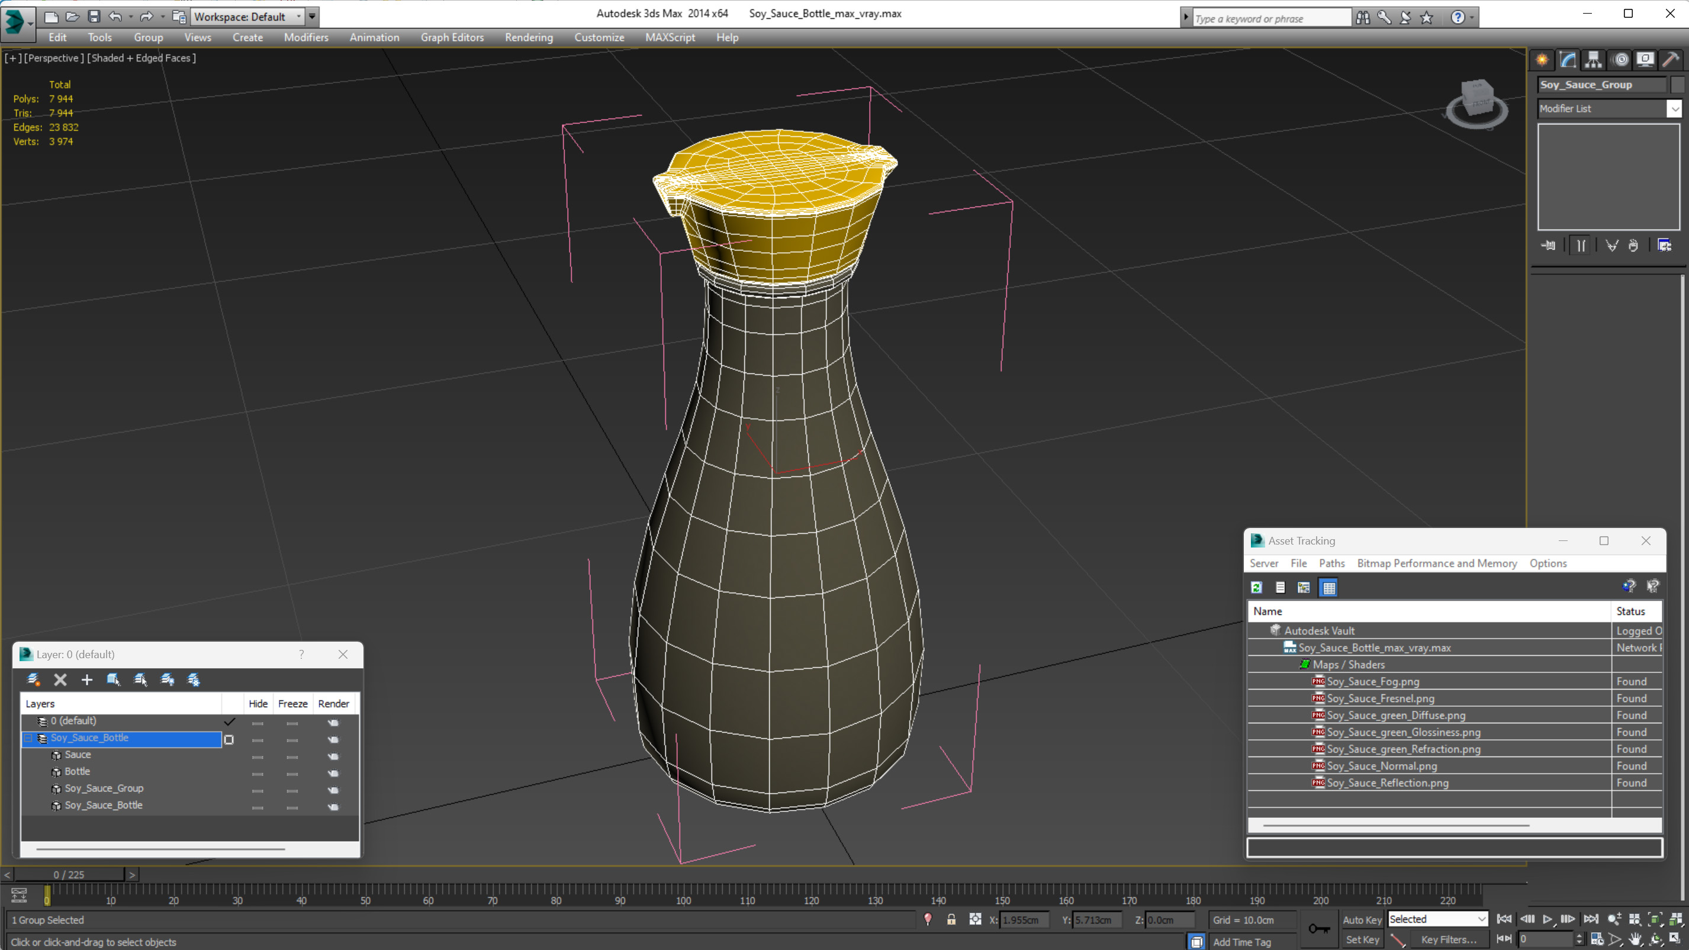Click the keyword search field
Screen dimensions: 1689x950
(x=1272, y=18)
